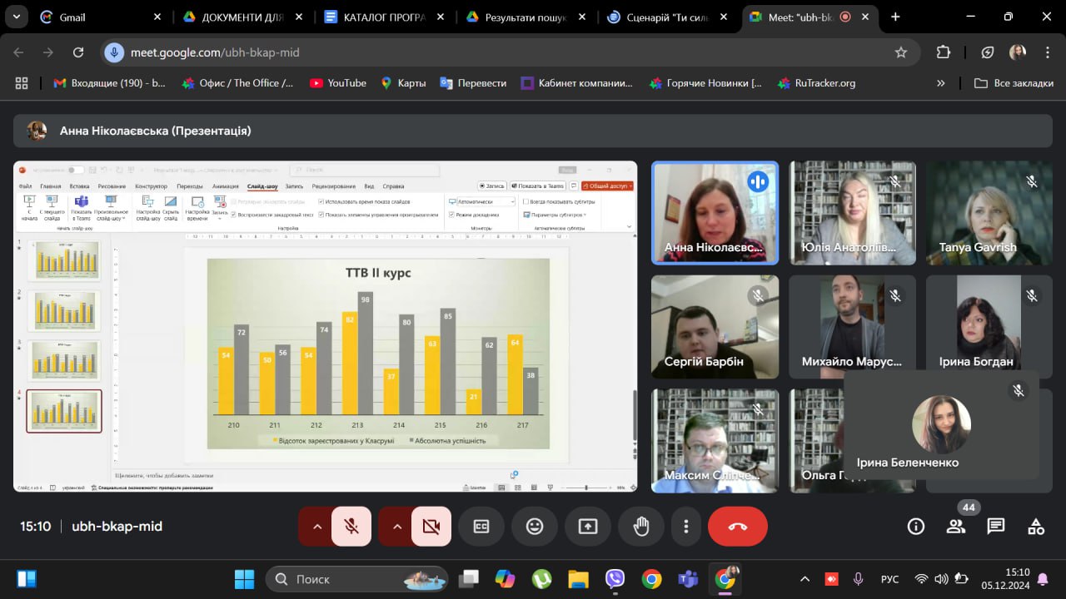Viewport: 1066px width, 599px height.
Task: Click 'Настройка времени' ribbon icon
Action: 197,208
